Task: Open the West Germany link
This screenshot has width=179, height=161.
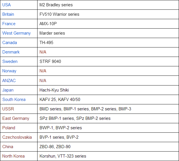Action: [x=17, y=33]
